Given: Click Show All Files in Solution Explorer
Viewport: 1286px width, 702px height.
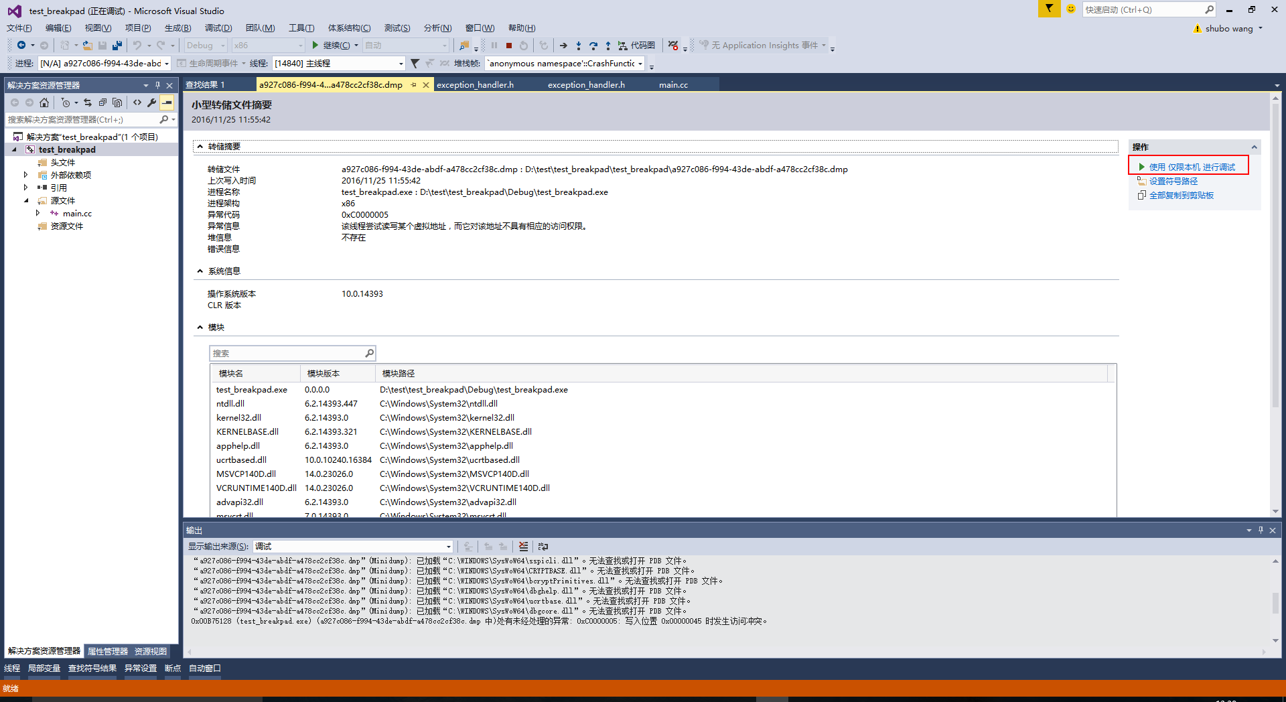Looking at the screenshot, I should pyautogui.click(x=117, y=102).
